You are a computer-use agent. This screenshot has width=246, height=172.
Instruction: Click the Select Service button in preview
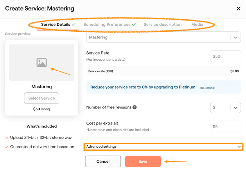41,98
